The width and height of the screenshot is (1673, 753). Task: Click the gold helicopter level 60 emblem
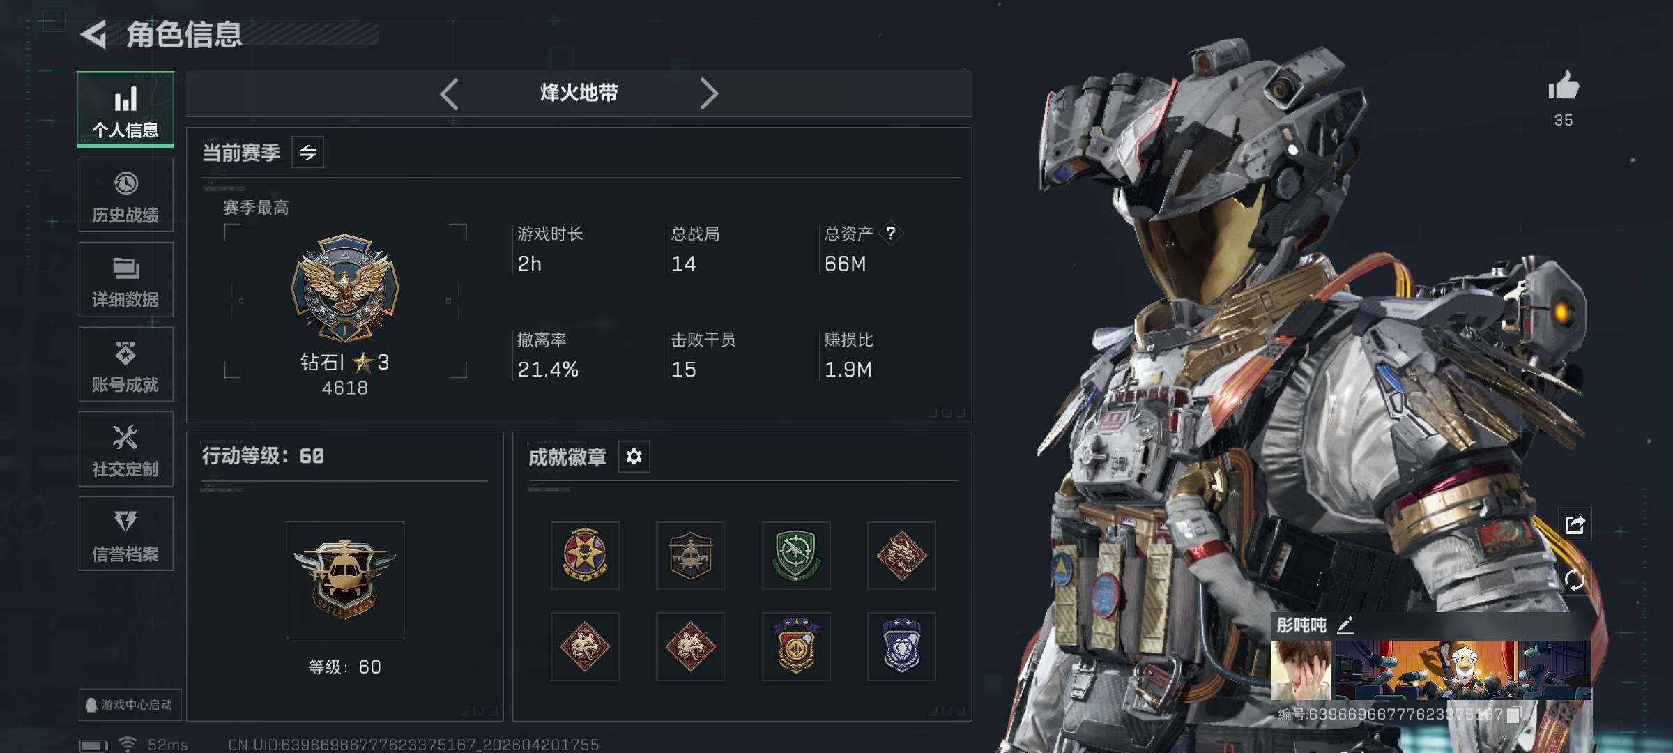[345, 580]
